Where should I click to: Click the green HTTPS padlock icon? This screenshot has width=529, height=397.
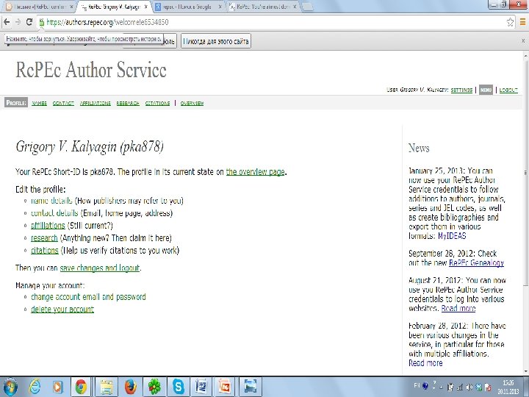[x=41, y=22]
